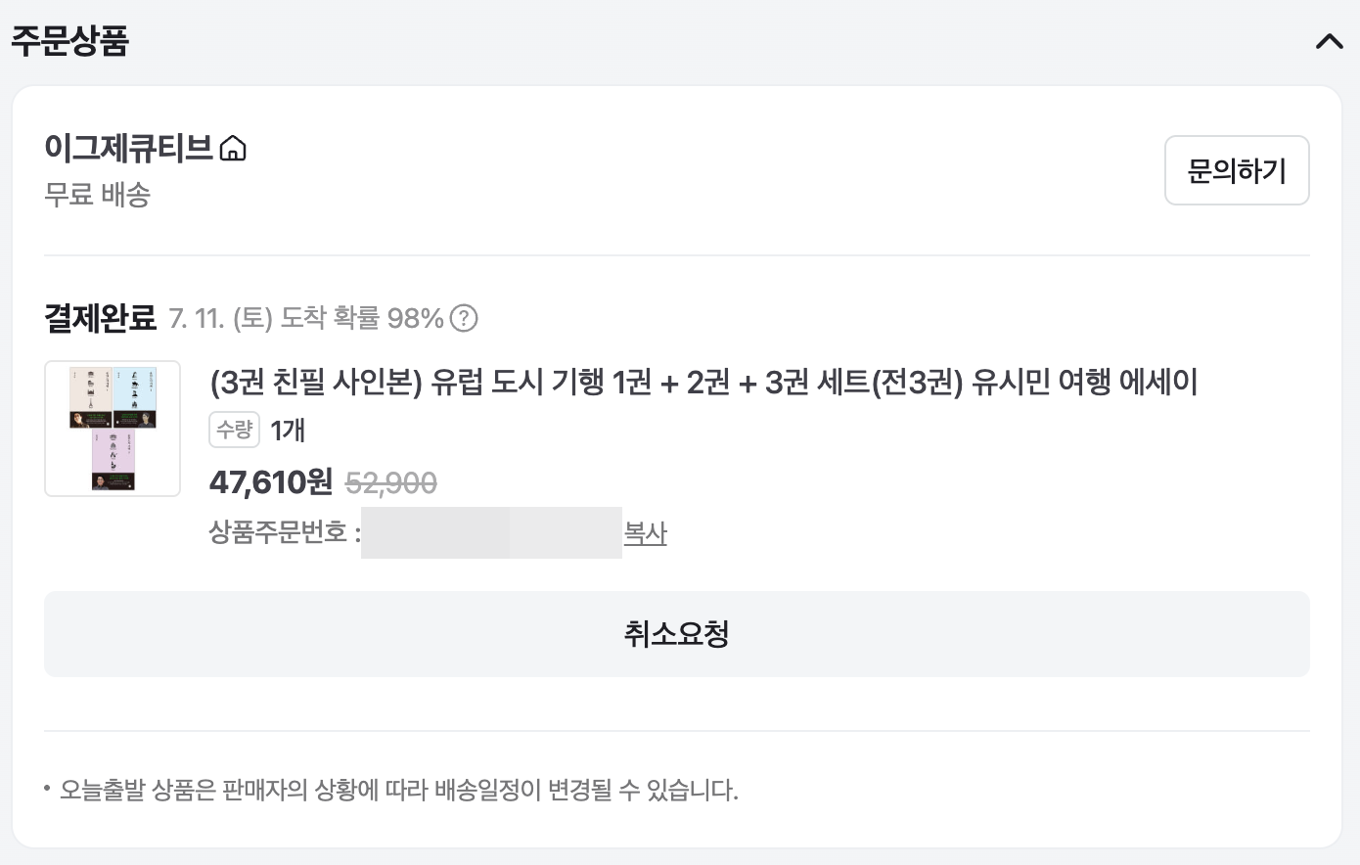
Task: Click the 도착 확률 98% text
Action: tap(362, 318)
